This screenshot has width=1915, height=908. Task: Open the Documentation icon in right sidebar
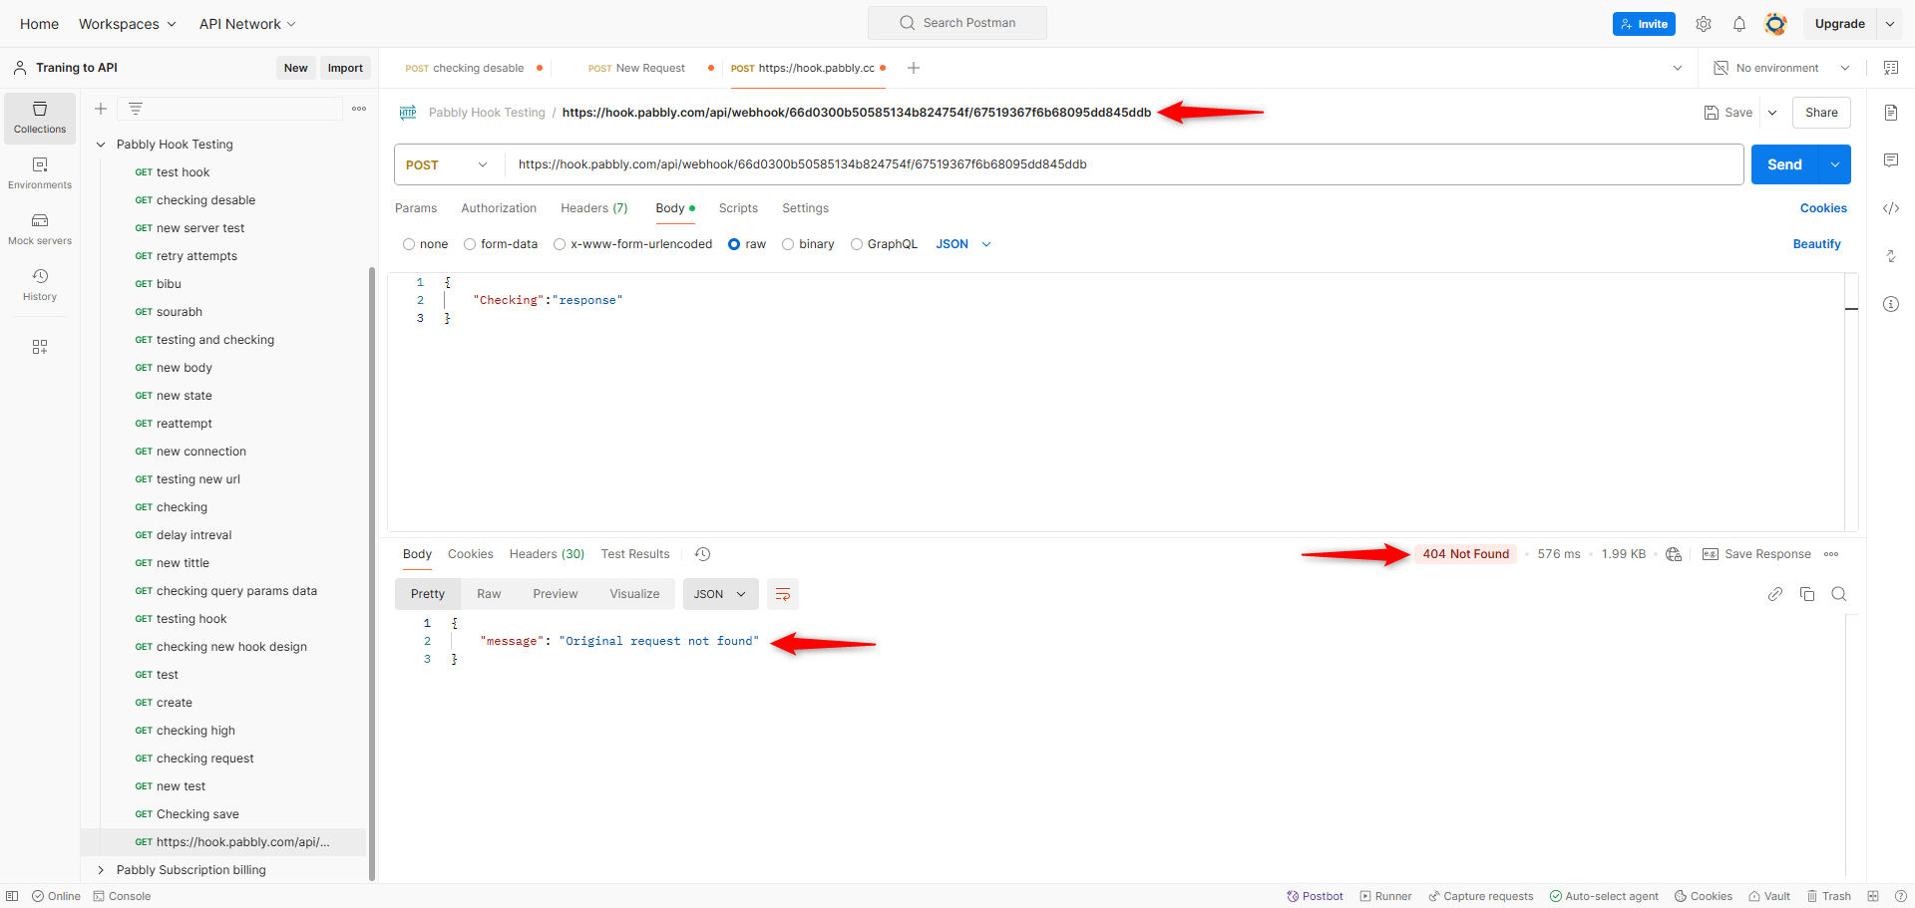click(x=1891, y=113)
